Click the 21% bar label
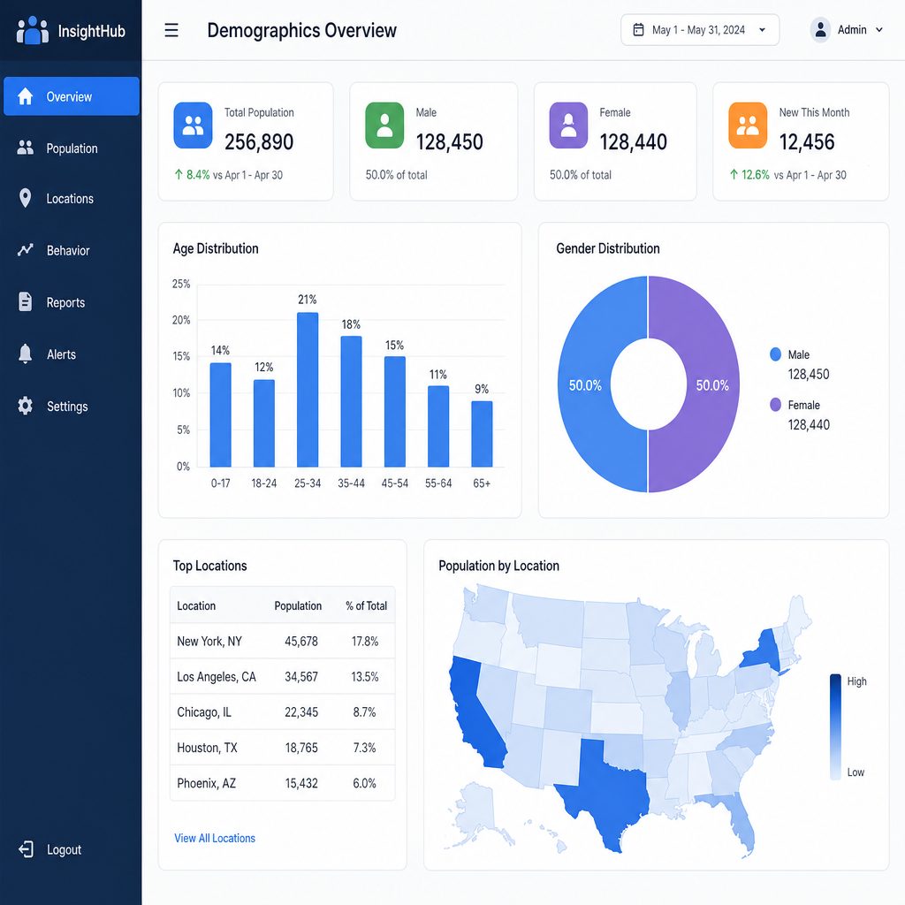 pos(307,299)
